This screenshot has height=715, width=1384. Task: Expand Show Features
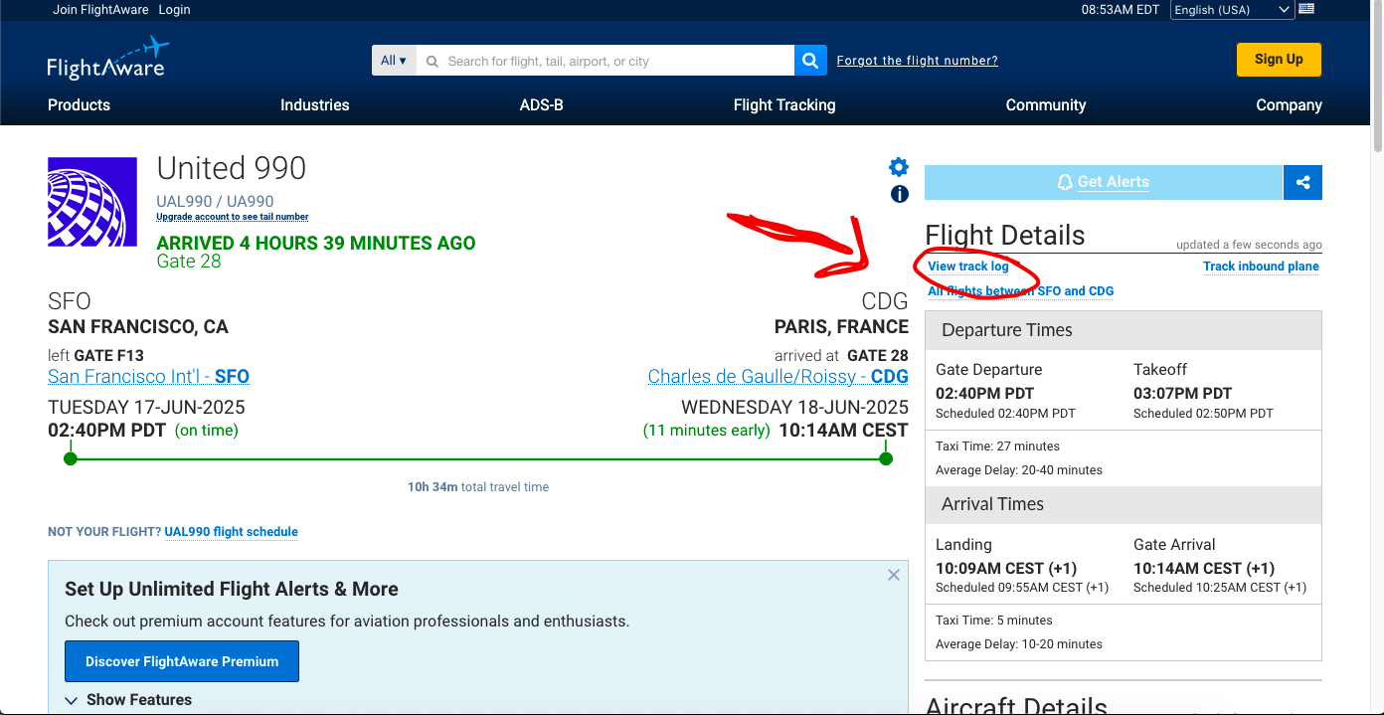[x=128, y=700]
